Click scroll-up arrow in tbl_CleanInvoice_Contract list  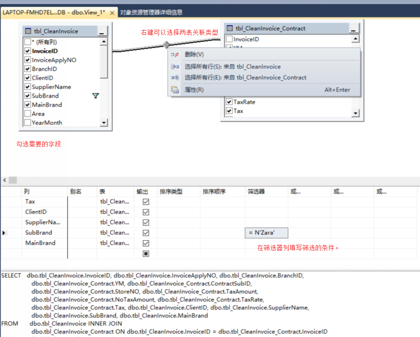pyautogui.click(x=355, y=39)
